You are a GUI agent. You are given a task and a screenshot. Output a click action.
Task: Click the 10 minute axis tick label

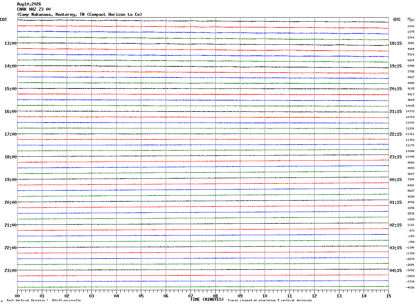click(x=265, y=296)
